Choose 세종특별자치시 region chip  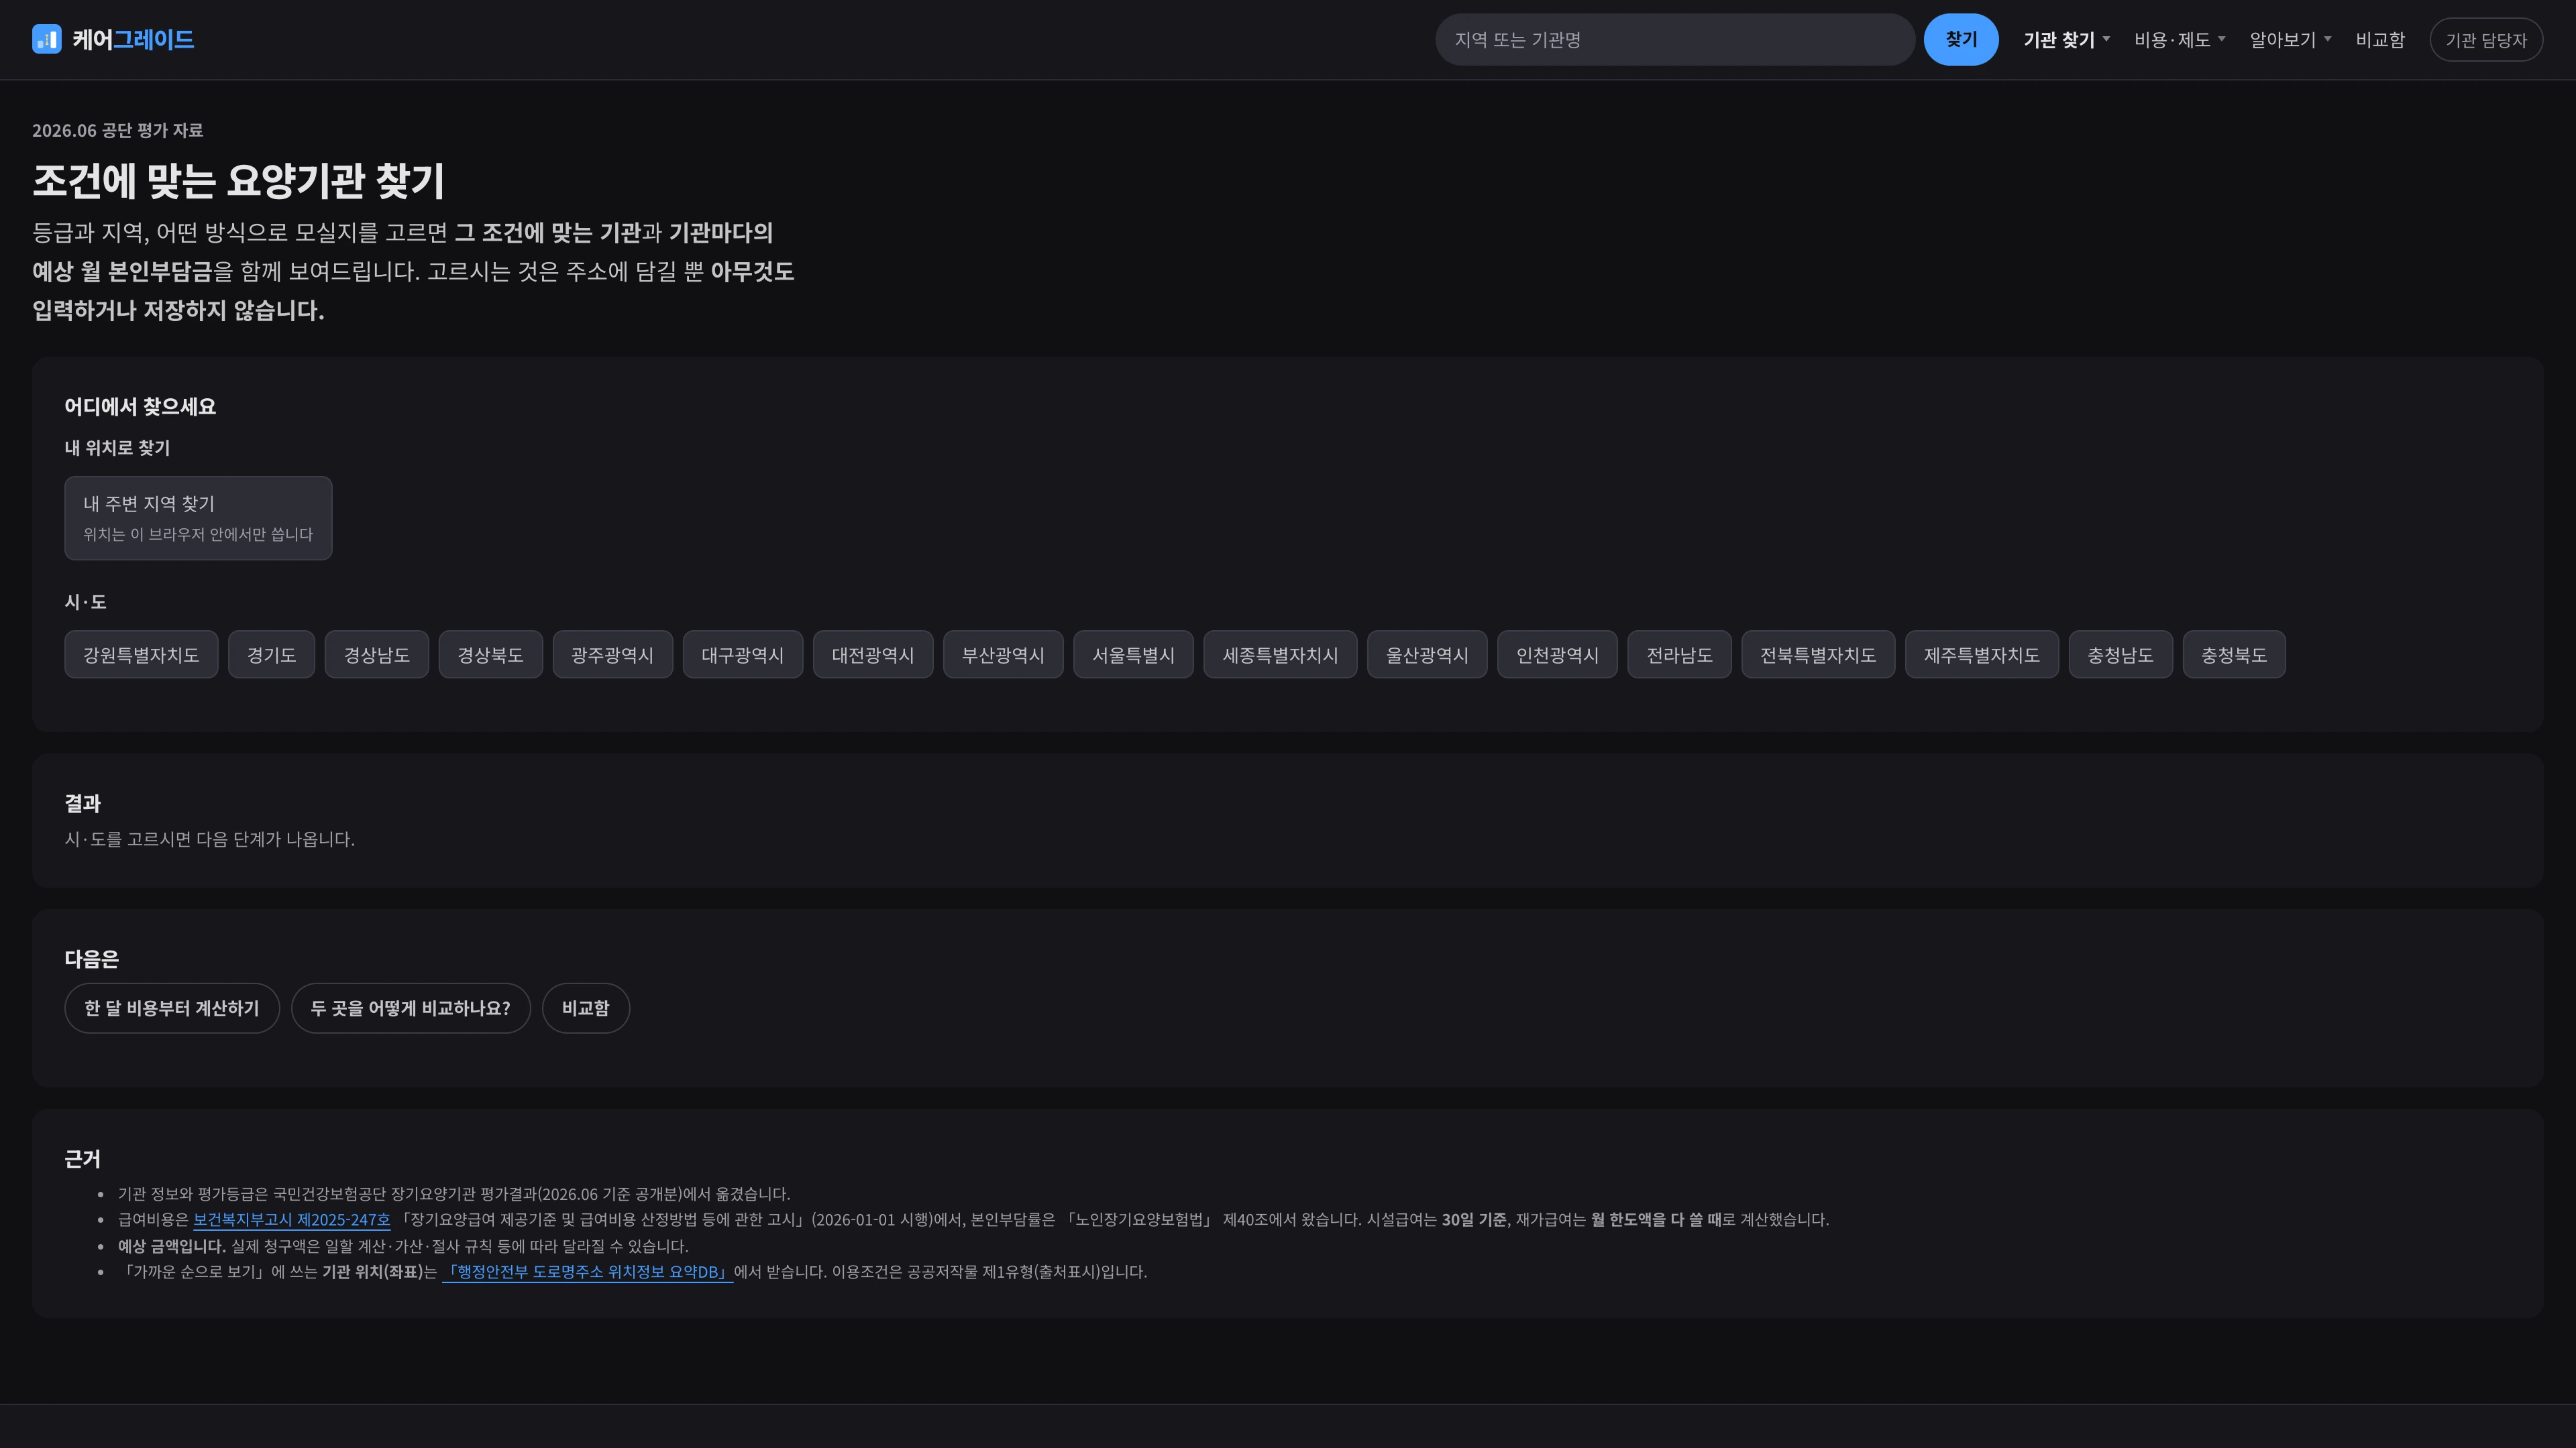(x=1280, y=654)
